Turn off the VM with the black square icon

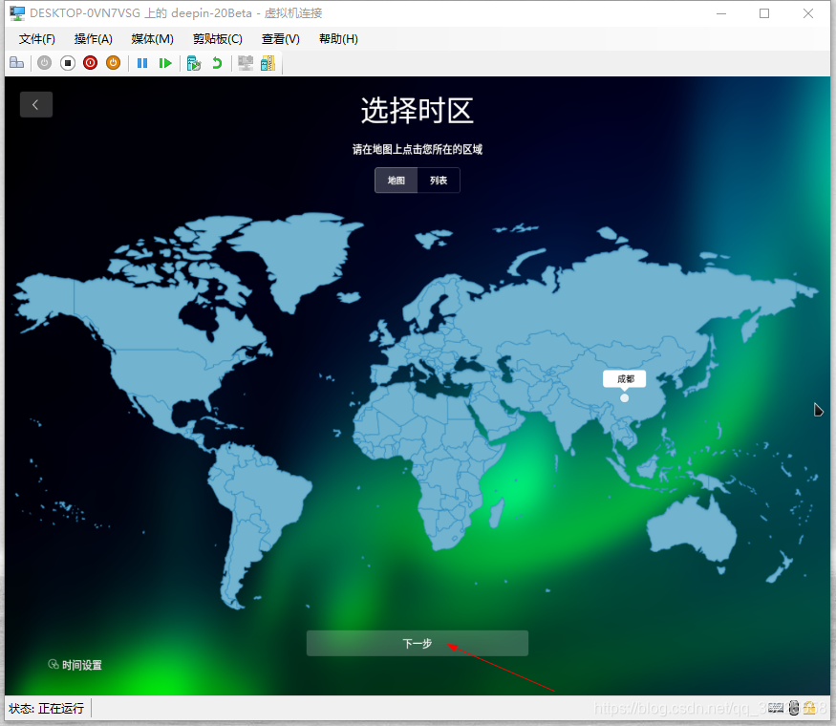coord(67,63)
